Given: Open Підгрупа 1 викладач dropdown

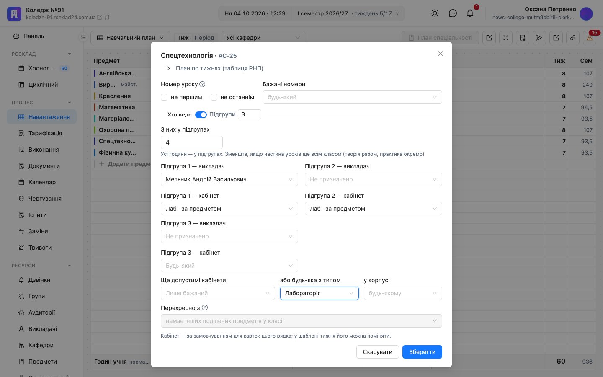Looking at the screenshot, I should (229, 179).
